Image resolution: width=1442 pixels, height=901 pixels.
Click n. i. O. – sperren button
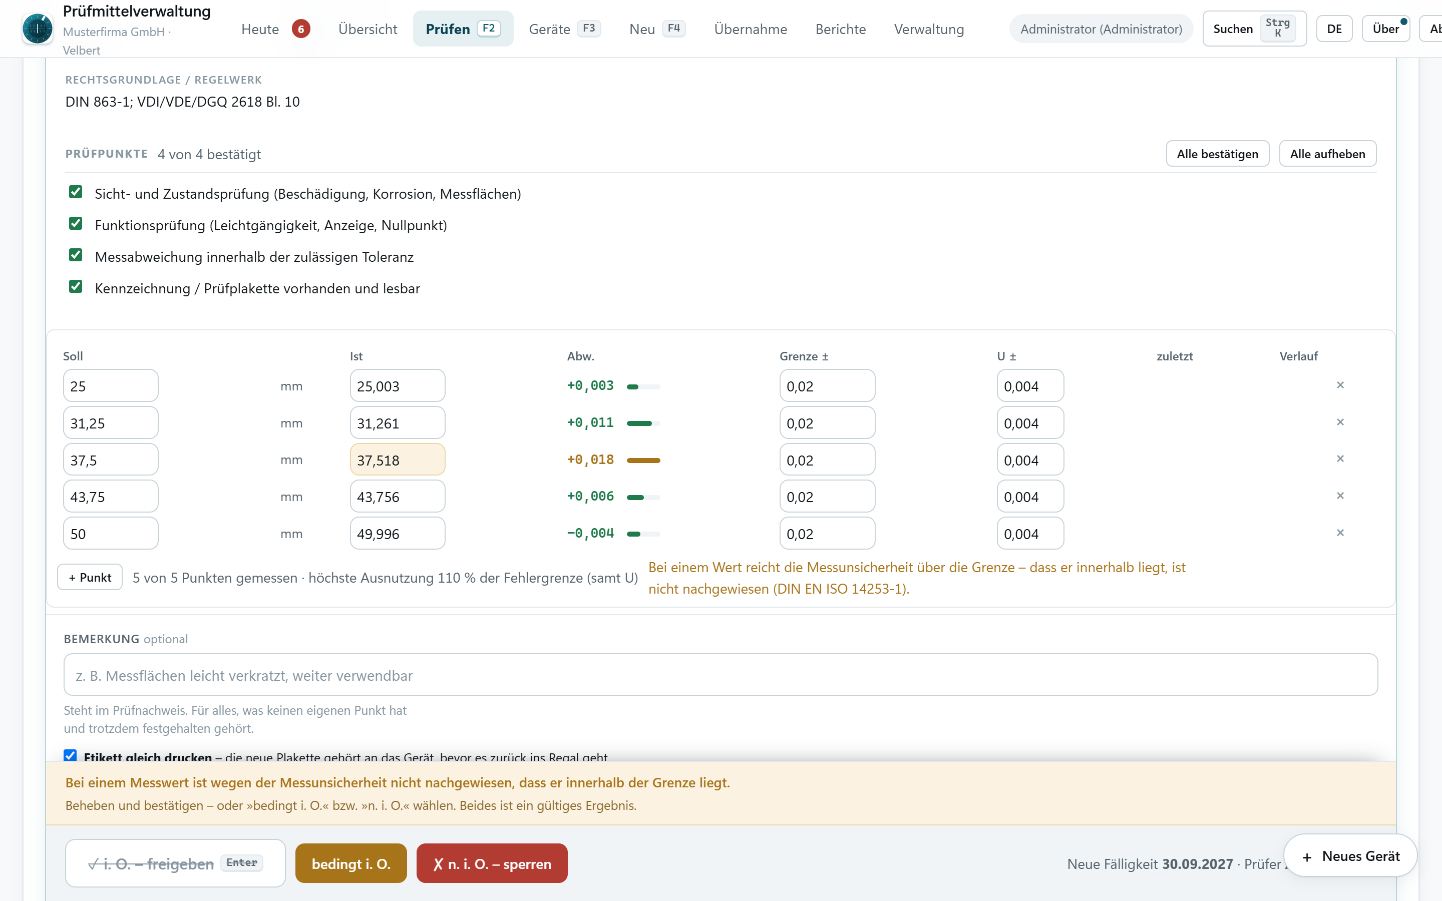[492, 863]
